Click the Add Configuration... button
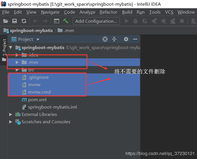 [x=96, y=21]
